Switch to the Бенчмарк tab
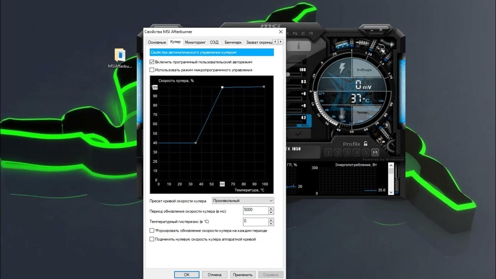 click(233, 42)
